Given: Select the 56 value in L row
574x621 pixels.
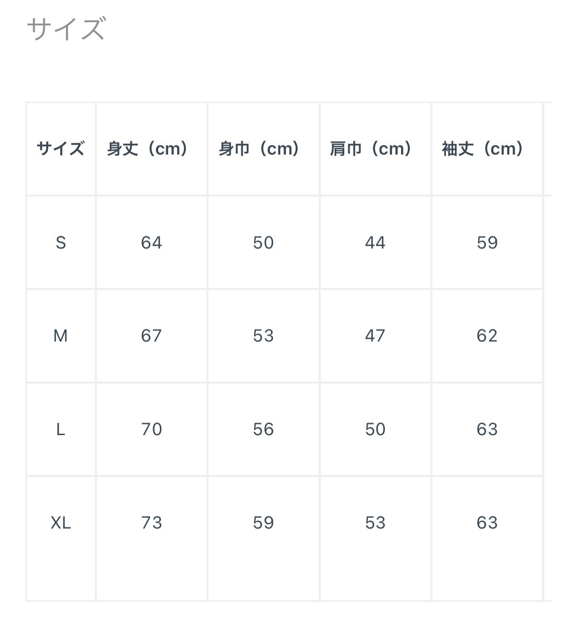Looking at the screenshot, I should pyautogui.click(x=263, y=429).
